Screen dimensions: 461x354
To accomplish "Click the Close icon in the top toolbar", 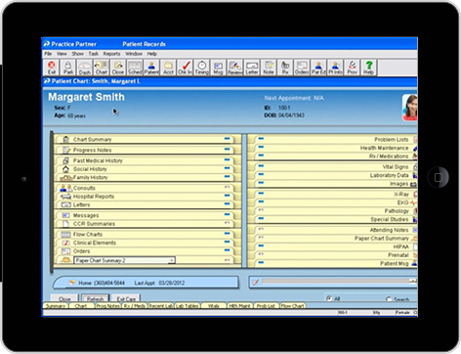I will point(118,67).
